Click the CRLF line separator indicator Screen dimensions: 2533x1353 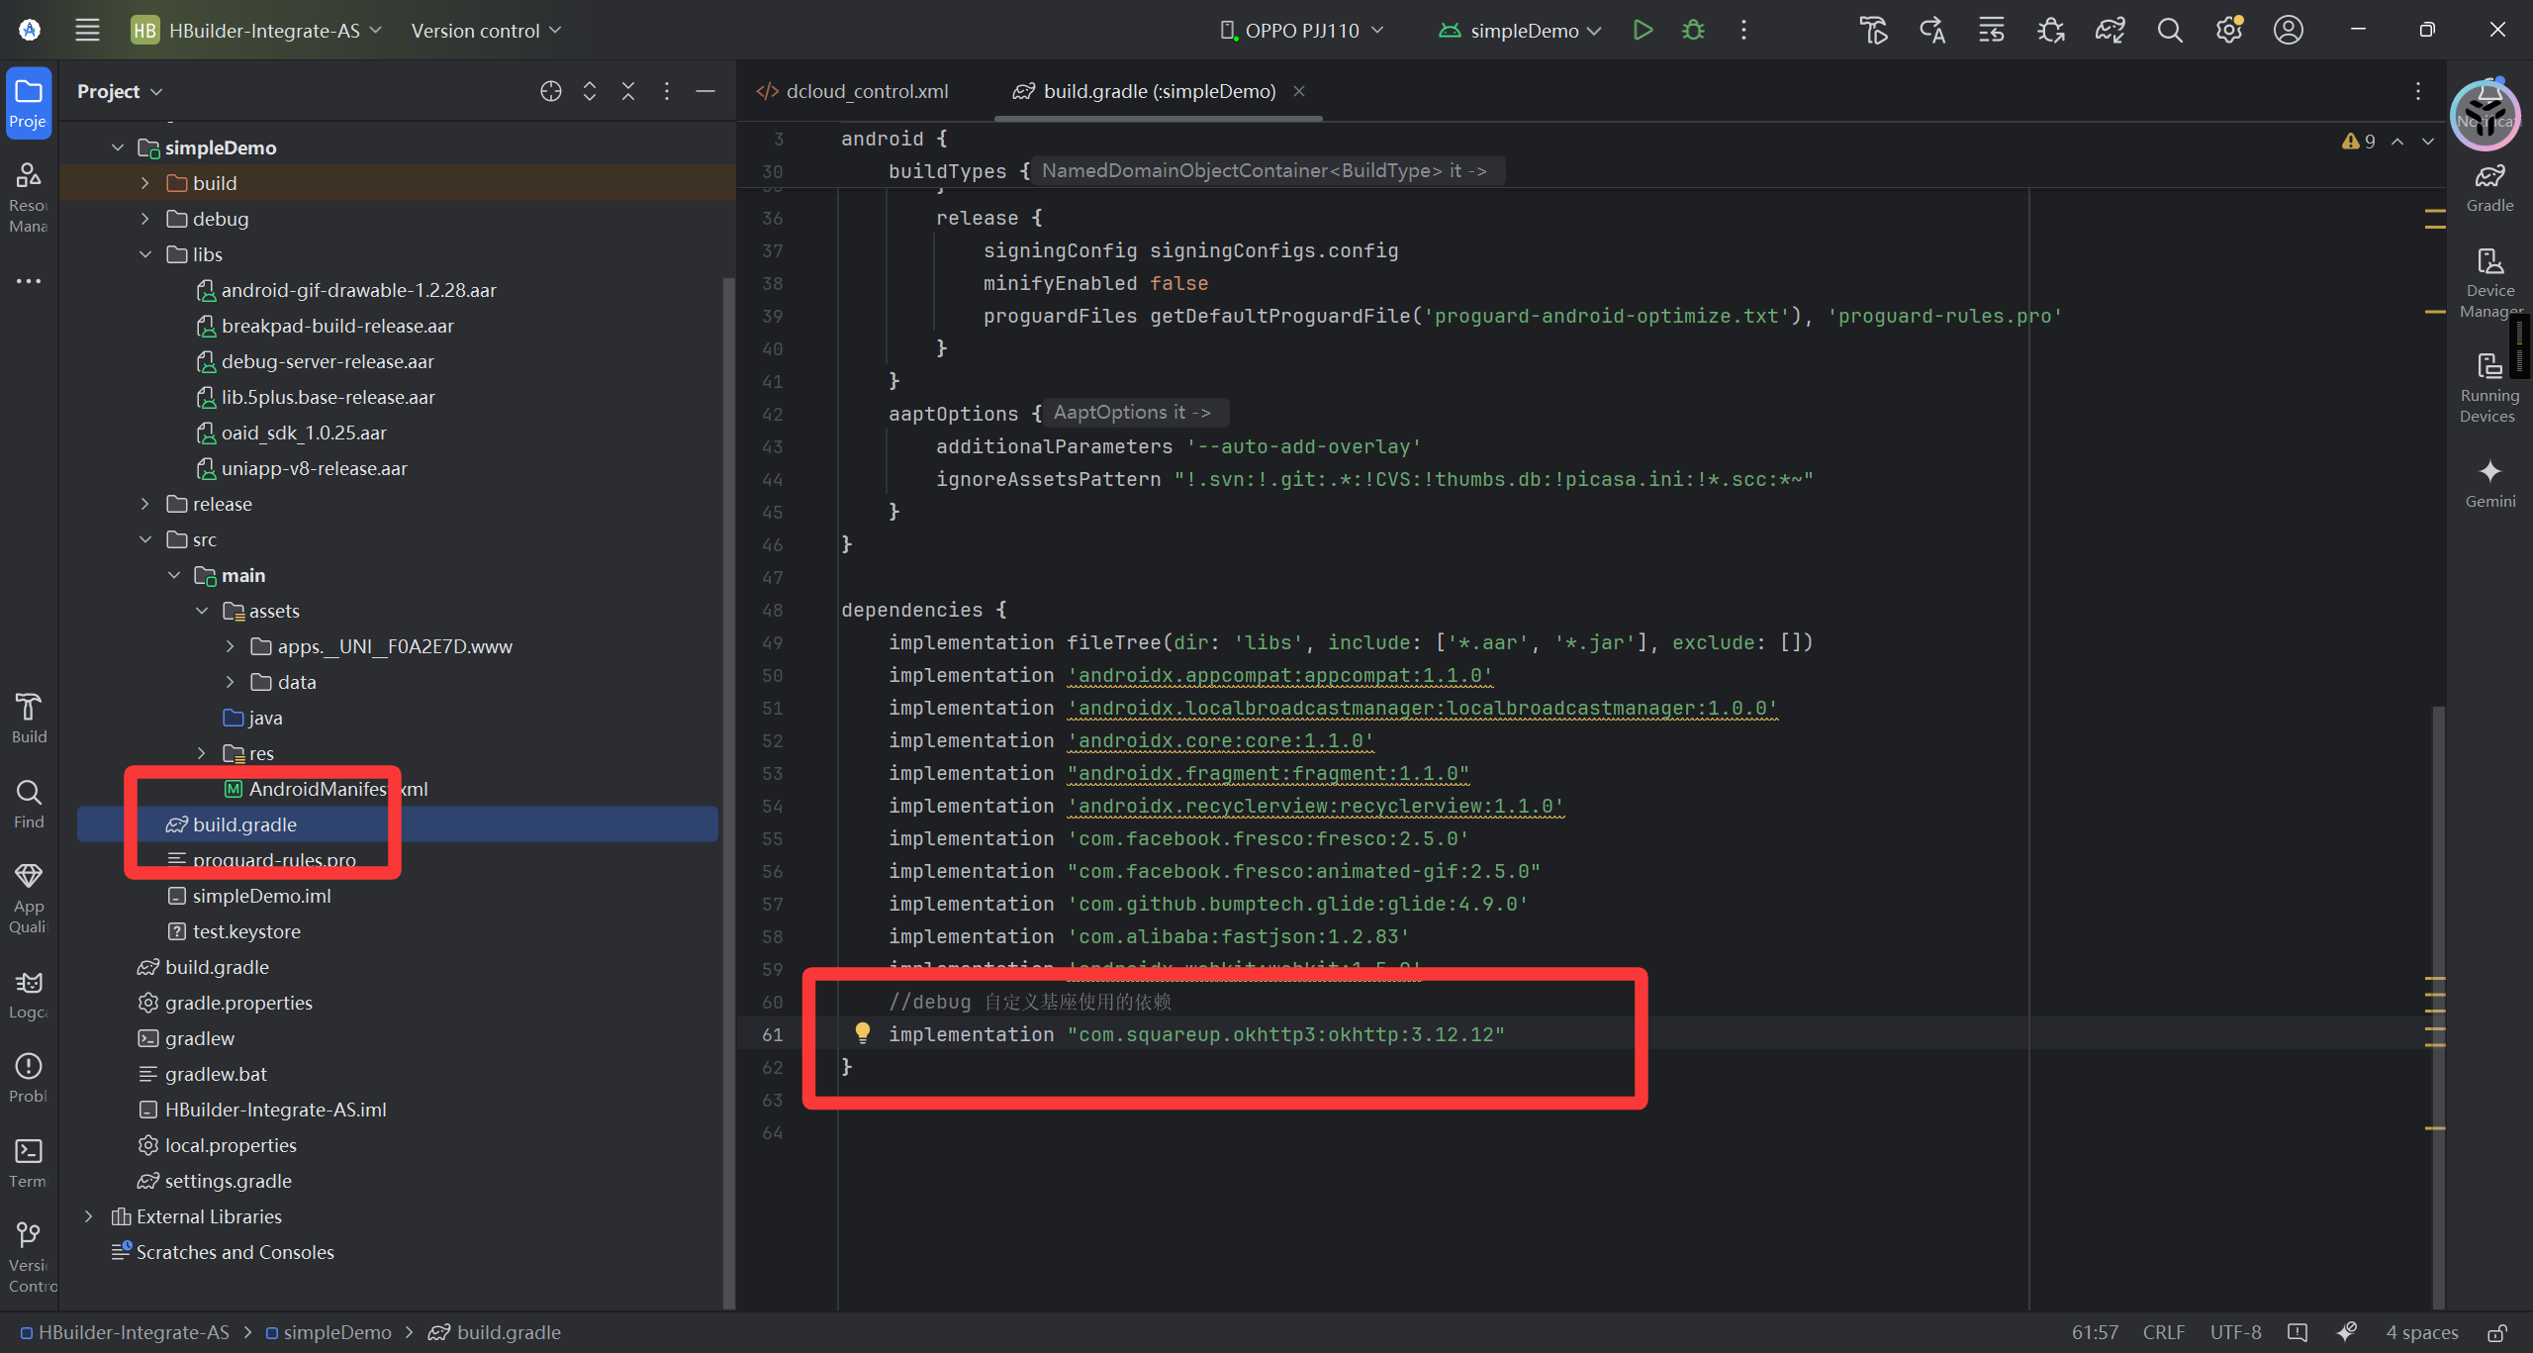(x=2163, y=1332)
